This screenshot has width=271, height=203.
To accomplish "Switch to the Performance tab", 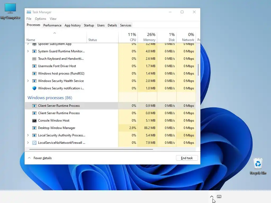I will tap(52, 25).
